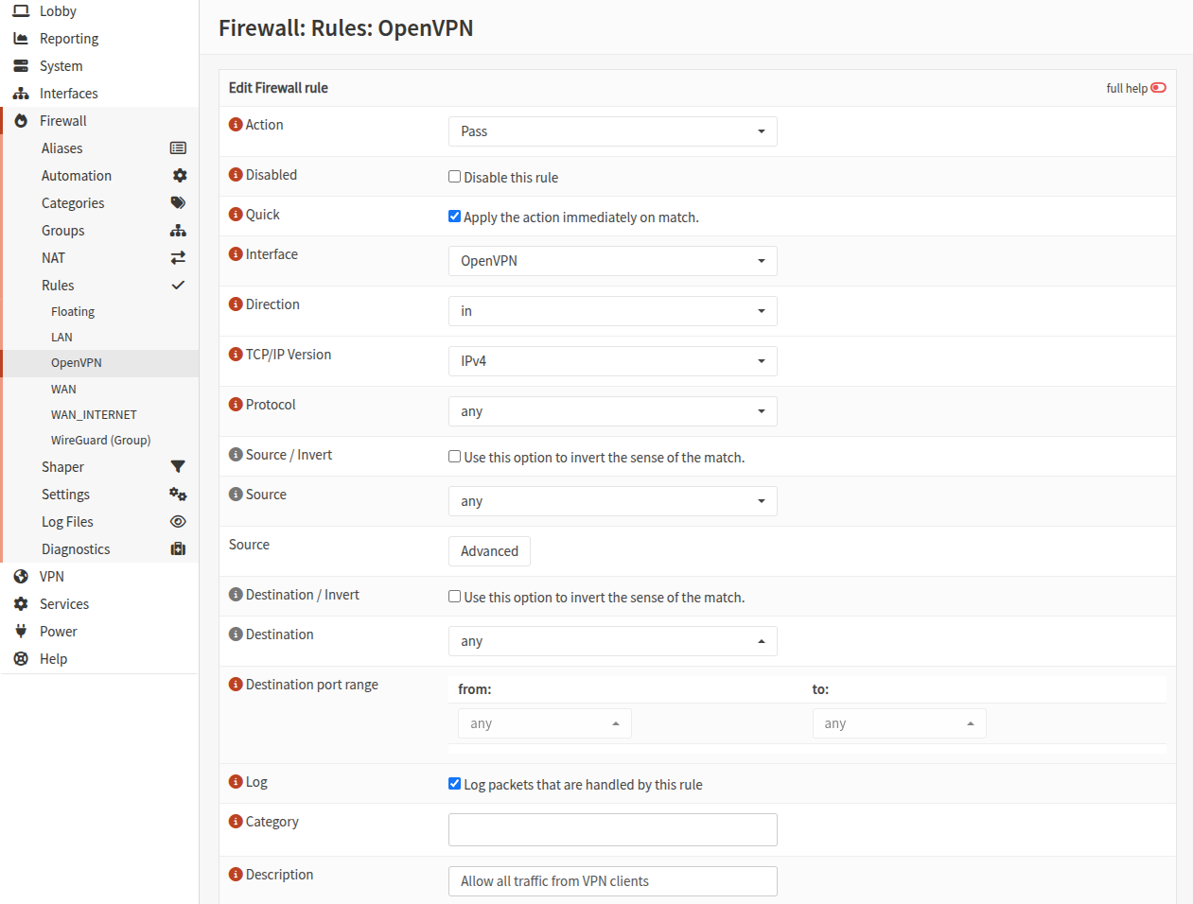The width and height of the screenshot is (1193, 904).
Task: Click the info icon beside Action
Action: point(236,125)
